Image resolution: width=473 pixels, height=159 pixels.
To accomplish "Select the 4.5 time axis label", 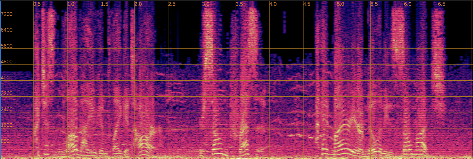I will [307, 4].
